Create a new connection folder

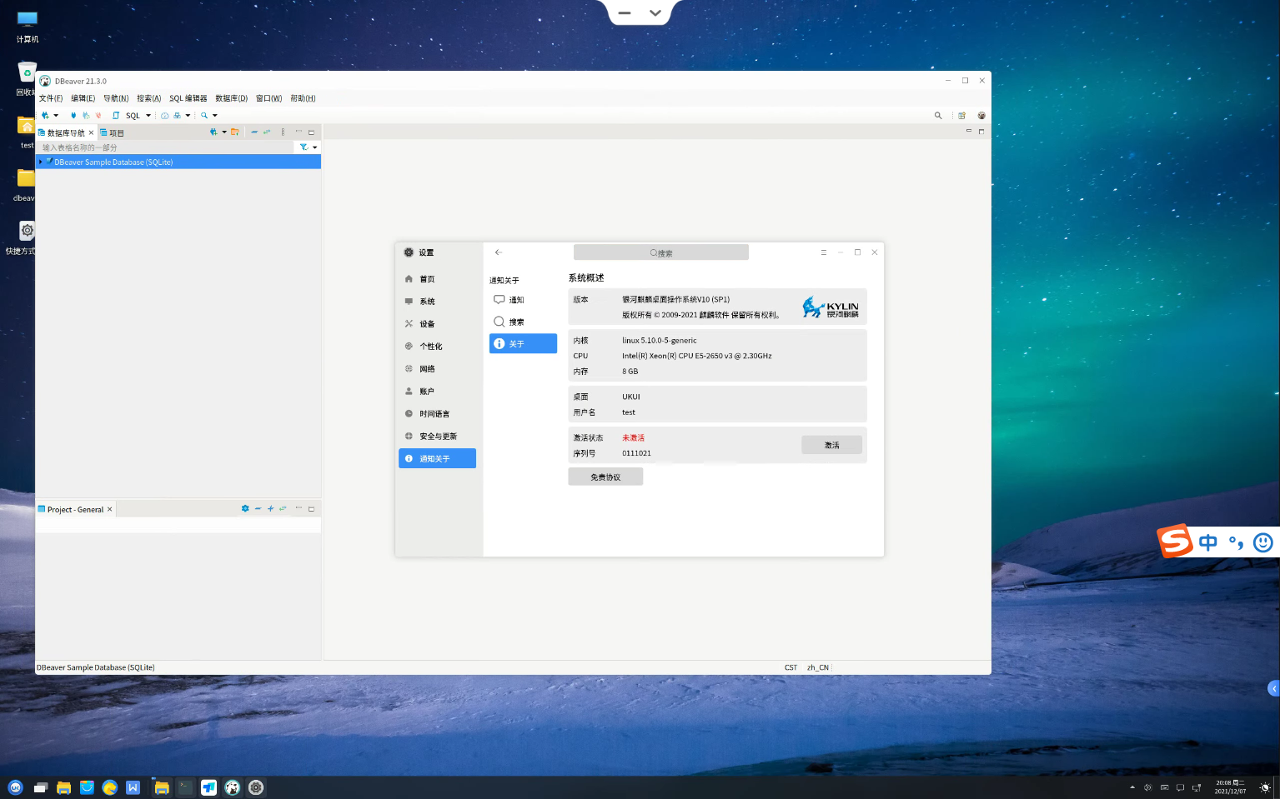pos(235,132)
